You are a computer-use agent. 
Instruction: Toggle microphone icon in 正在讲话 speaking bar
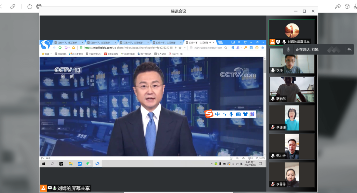288,50
